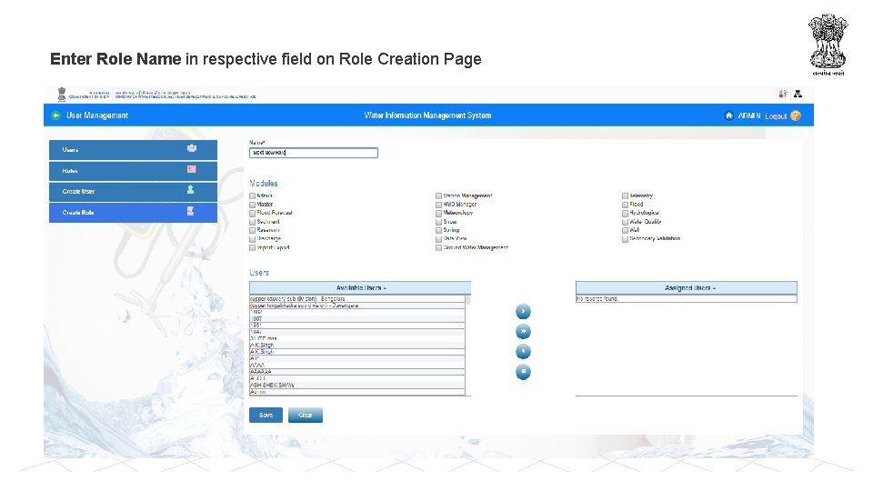Click the Create Role badge icon
873x491 pixels.
point(190,211)
